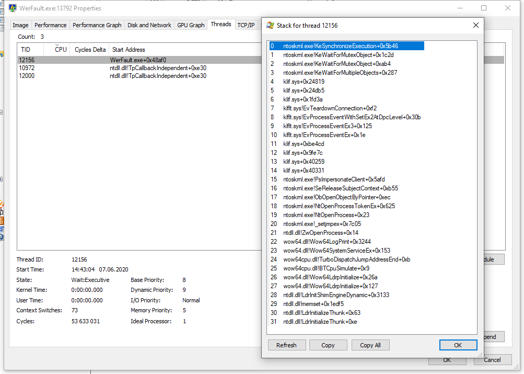The image size is (524, 374).
Task: Select stack frame EvTeardownConnection+0xf2
Action: coord(347,108)
